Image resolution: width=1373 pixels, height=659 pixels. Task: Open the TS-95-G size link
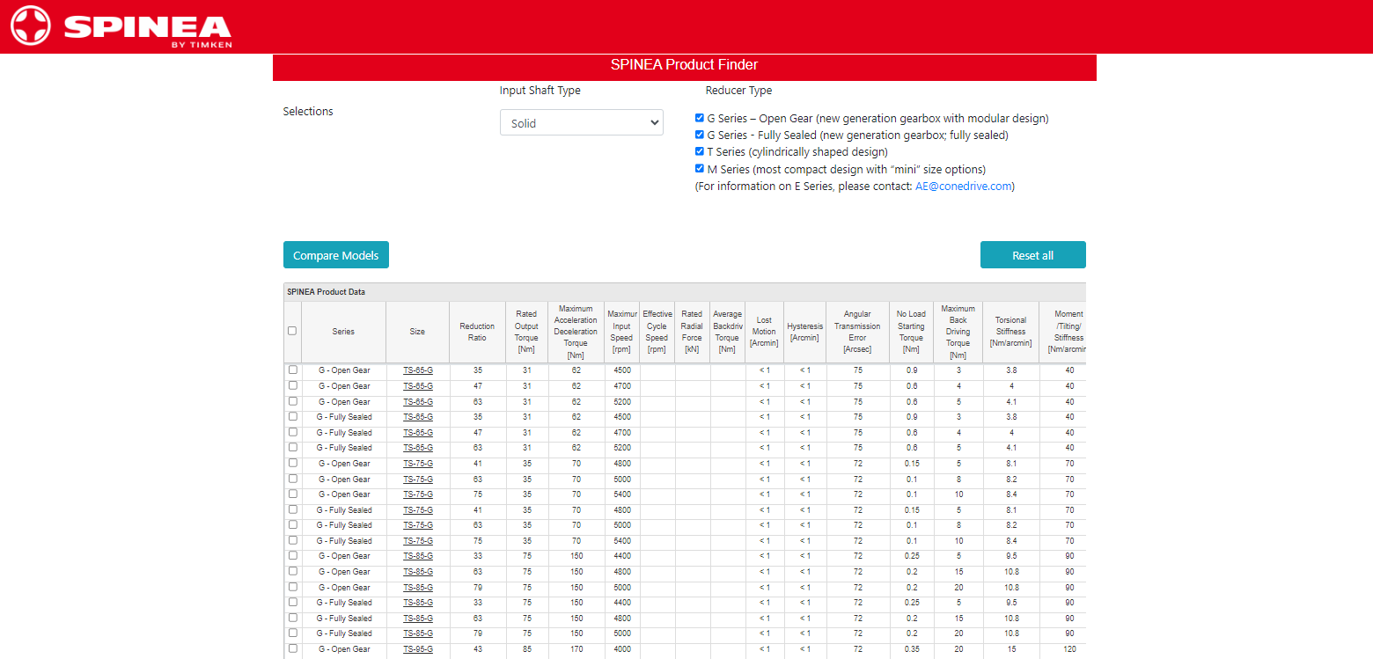tap(418, 649)
